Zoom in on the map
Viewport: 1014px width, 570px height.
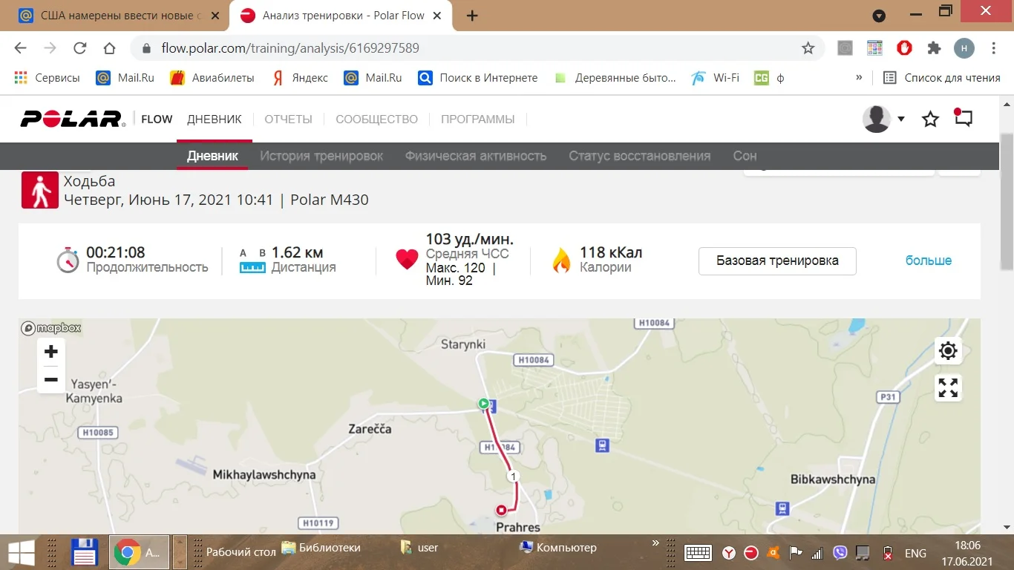(x=51, y=352)
